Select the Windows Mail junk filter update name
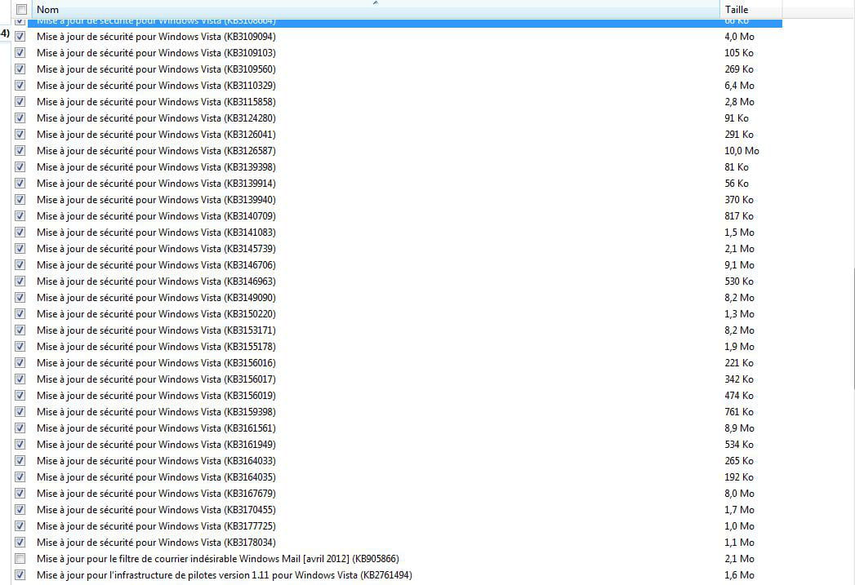 (217, 559)
